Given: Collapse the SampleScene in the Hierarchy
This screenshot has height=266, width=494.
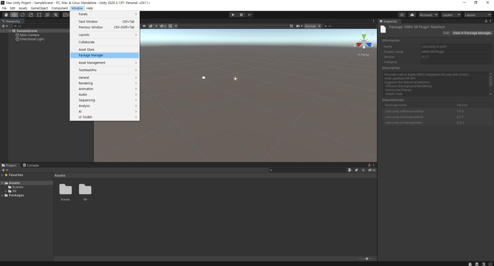Looking at the screenshot, I should 10,31.
